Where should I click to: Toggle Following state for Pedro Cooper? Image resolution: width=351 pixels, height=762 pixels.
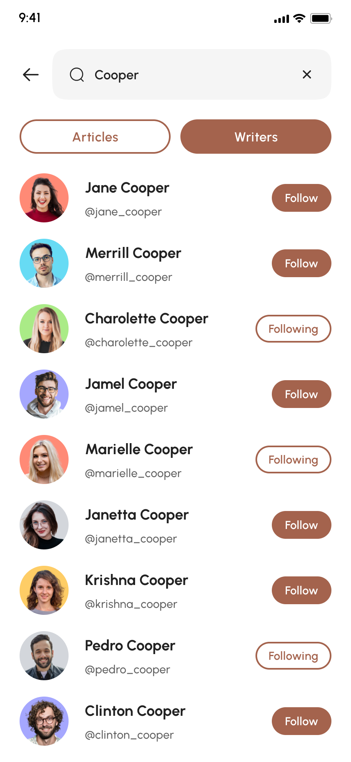293,656
